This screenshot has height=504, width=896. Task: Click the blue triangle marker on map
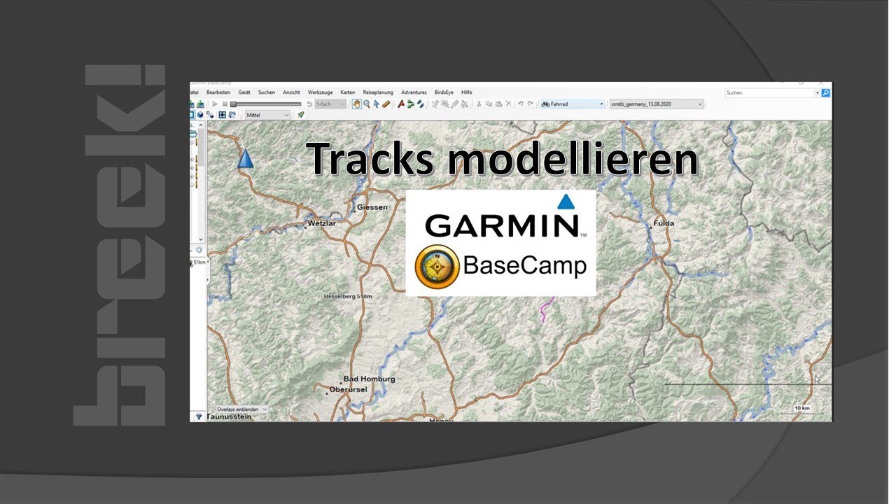pyautogui.click(x=244, y=159)
